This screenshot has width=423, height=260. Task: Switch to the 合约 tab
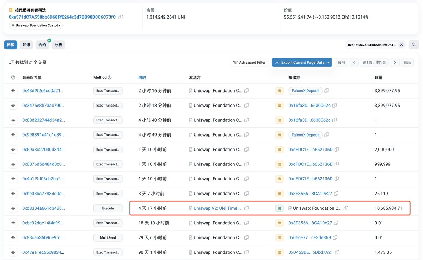point(42,45)
